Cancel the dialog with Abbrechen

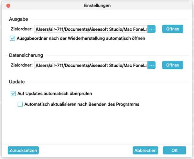click(145, 150)
